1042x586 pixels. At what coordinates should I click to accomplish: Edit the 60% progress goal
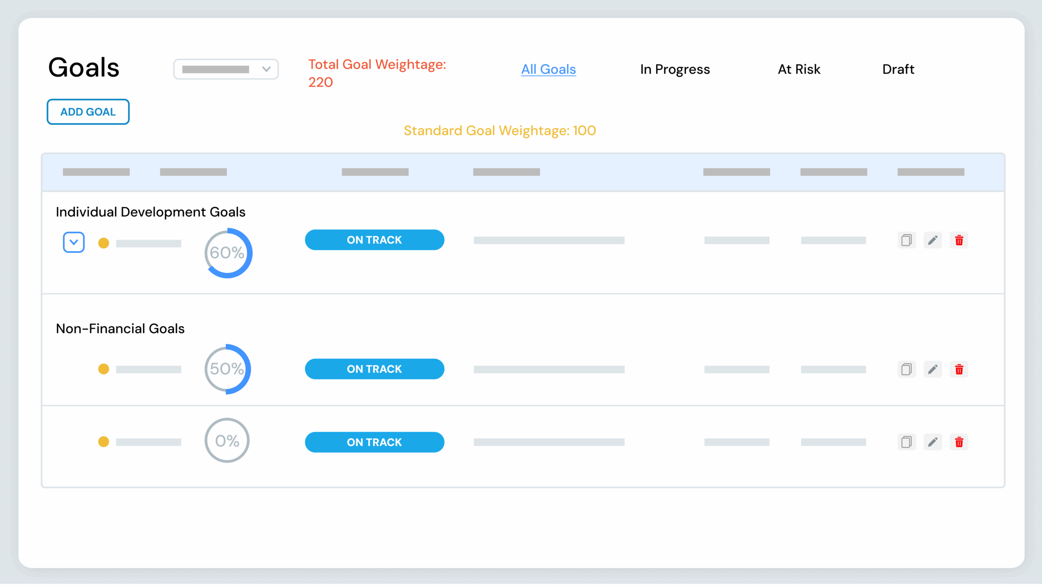933,240
